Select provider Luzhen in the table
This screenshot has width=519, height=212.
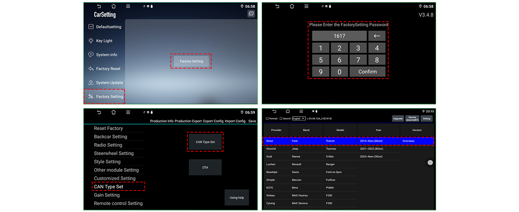pyautogui.click(x=277, y=164)
